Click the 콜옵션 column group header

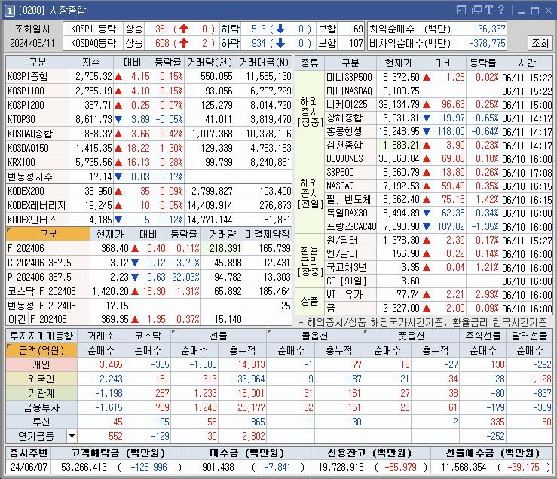[315, 336]
